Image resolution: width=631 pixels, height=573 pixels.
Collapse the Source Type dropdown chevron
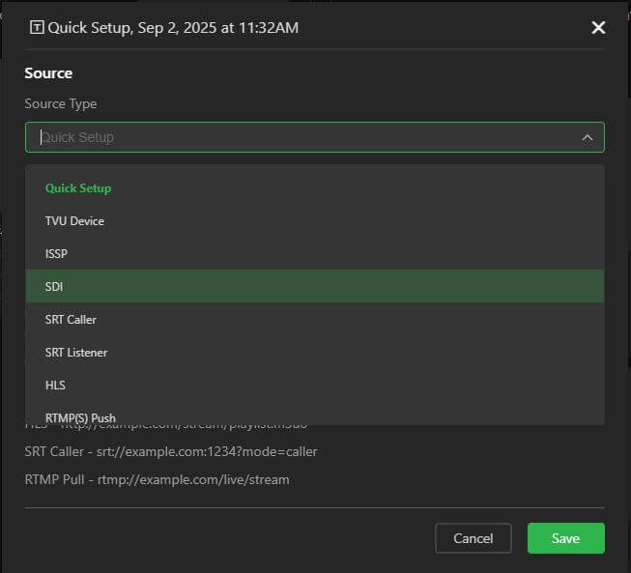[587, 137]
